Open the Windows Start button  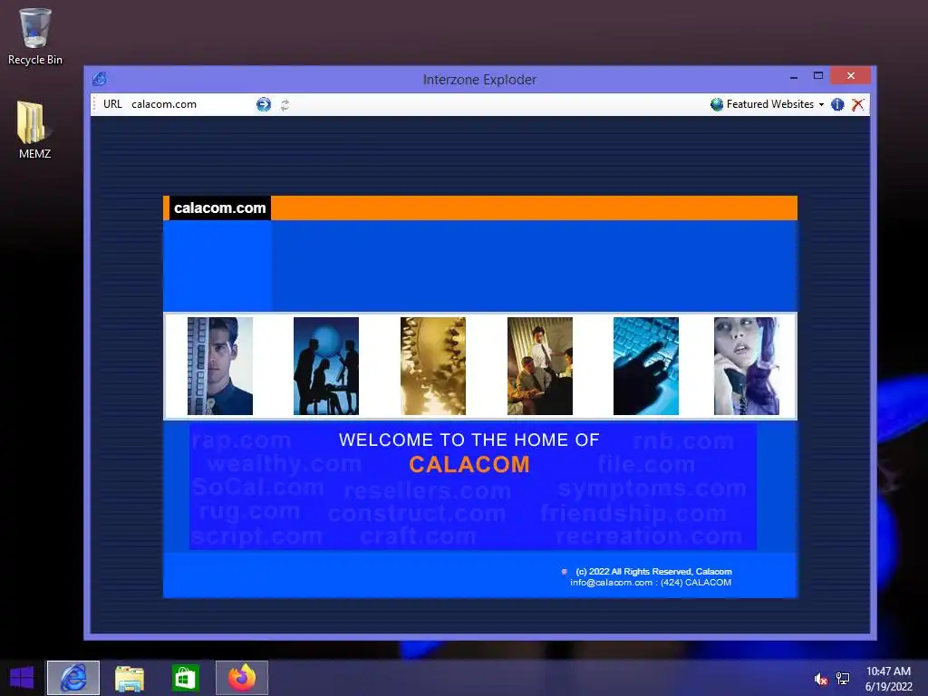[x=22, y=678]
